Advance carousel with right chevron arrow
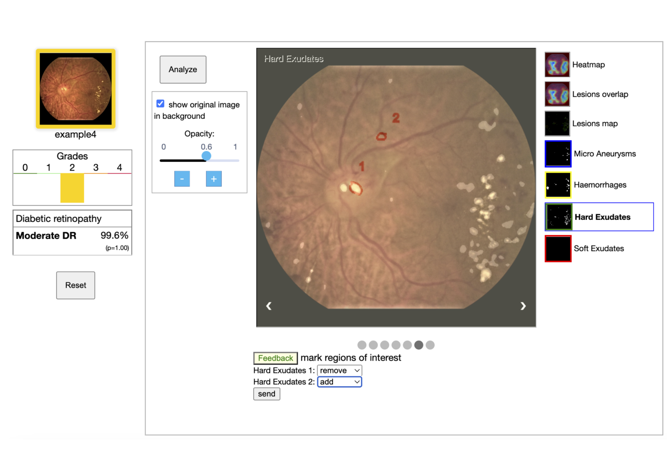The image size is (667, 471). 523,306
